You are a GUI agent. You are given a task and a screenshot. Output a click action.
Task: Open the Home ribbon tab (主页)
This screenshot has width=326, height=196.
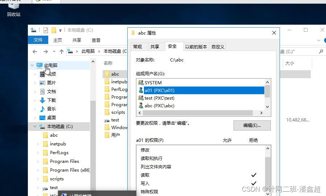click(x=58, y=40)
